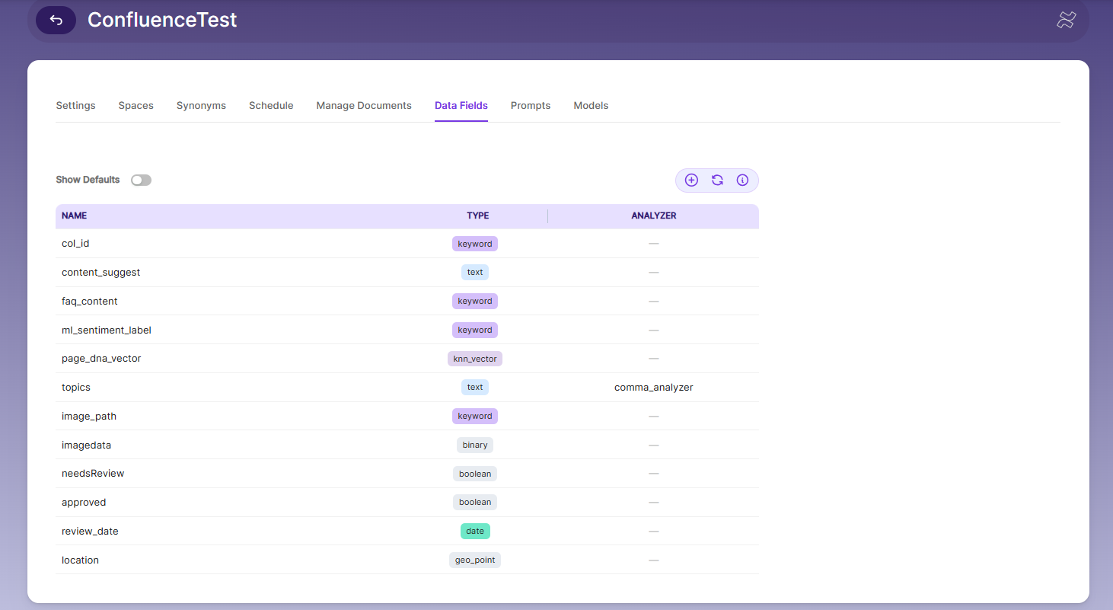Click the TYPE column header

tap(478, 216)
